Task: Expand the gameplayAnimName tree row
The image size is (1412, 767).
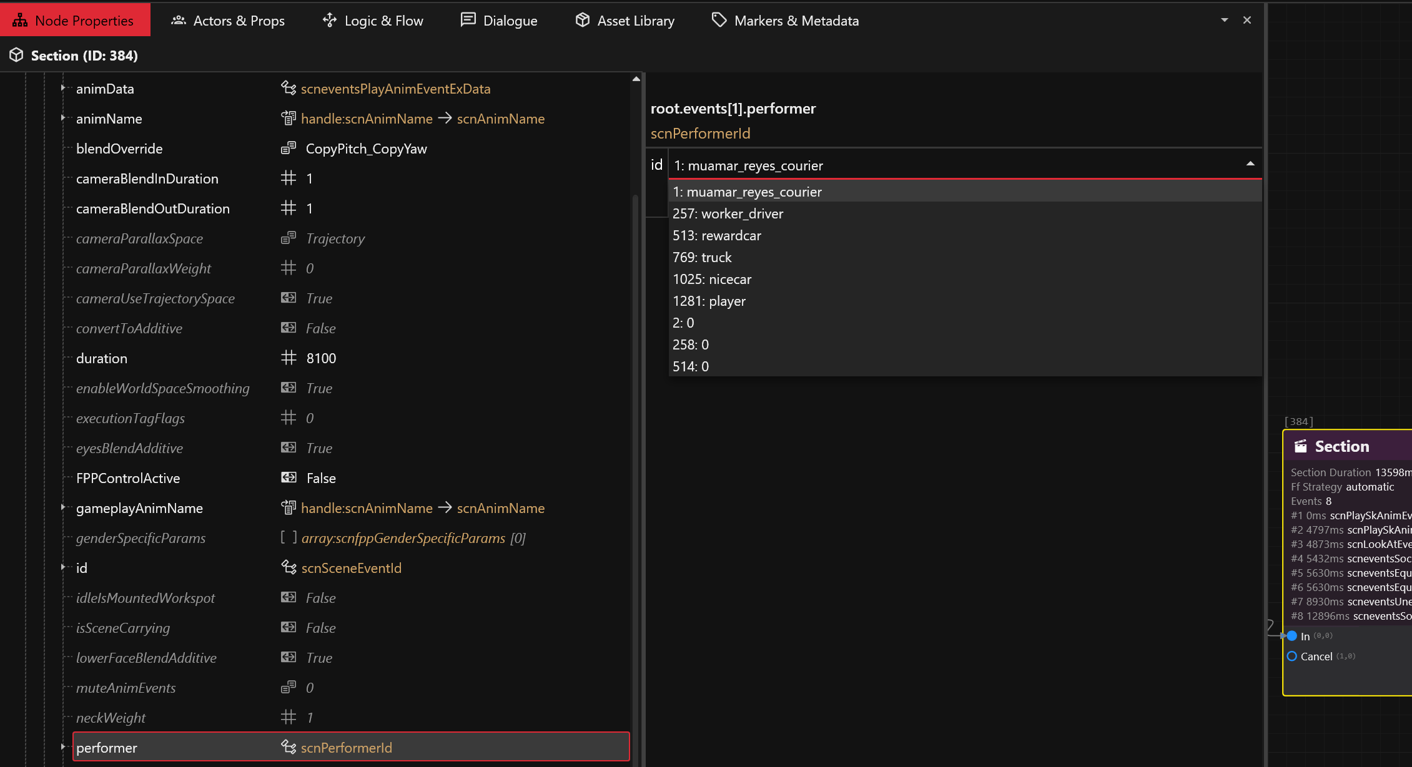Action: (63, 507)
